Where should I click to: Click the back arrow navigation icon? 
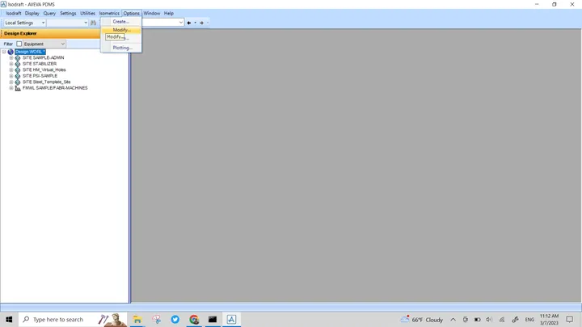pyautogui.click(x=189, y=23)
